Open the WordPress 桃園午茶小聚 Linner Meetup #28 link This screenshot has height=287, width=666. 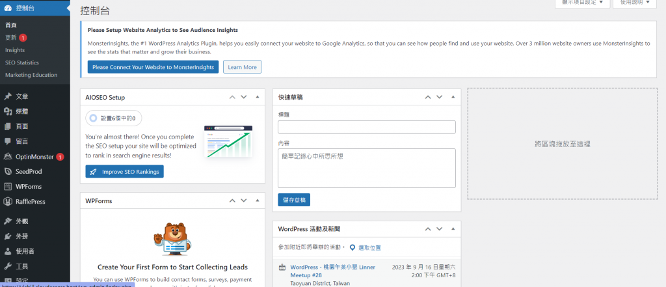332,271
